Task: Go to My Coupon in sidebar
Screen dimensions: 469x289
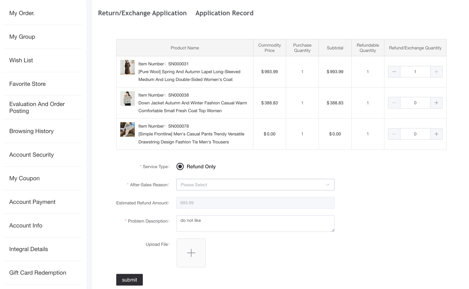Action: (x=24, y=178)
